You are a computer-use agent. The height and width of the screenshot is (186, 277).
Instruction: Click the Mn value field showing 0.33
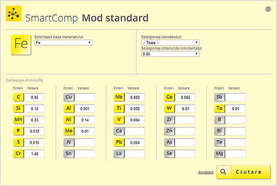pyautogui.click(x=34, y=120)
